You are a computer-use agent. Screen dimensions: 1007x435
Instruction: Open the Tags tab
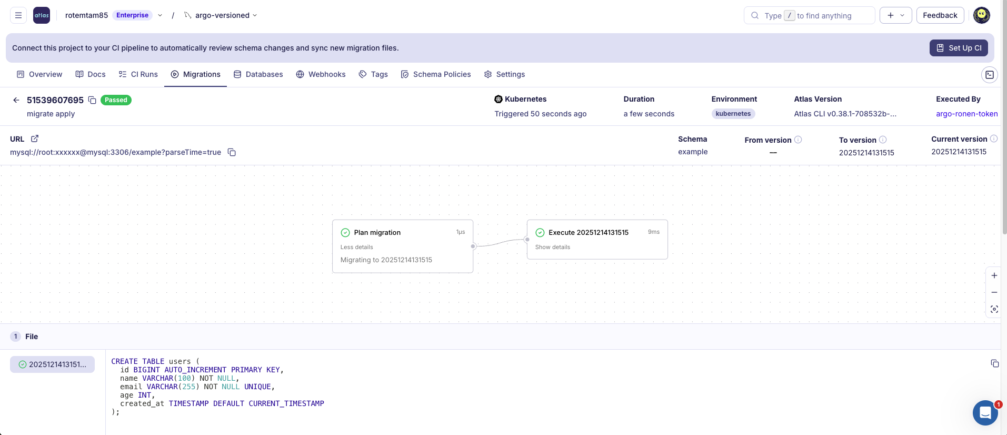[x=373, y=74]
